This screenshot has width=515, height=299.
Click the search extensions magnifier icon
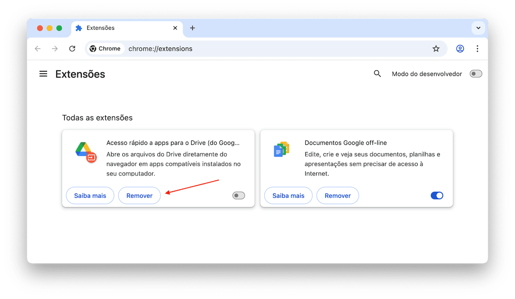point(377,74)
